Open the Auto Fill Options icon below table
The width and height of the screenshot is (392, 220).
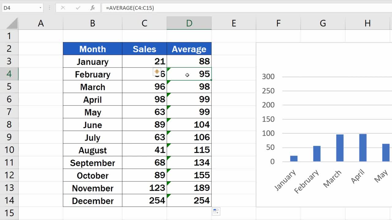click(216, 211)
